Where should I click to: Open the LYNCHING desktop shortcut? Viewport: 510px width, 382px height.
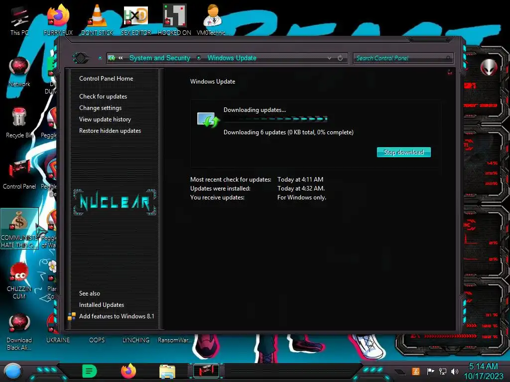[x=136, y=340]
